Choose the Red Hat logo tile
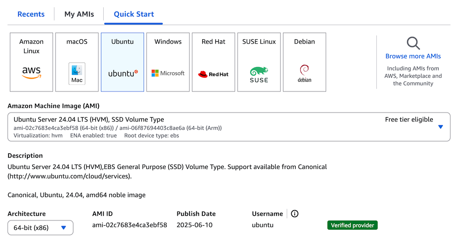This screenshot has width=458, height=242. pyautogui.click(x=214, y=62)
